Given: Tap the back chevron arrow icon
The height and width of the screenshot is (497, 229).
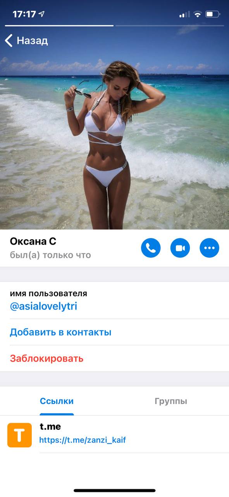Looking at the screenshot, I should click(x=9, y=40).
